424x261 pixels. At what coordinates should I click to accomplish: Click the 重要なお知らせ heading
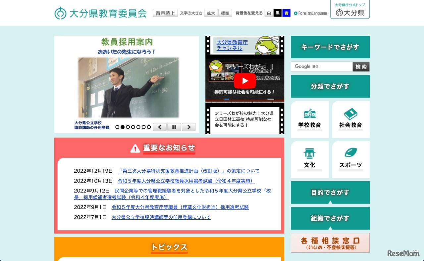(169, 148)
